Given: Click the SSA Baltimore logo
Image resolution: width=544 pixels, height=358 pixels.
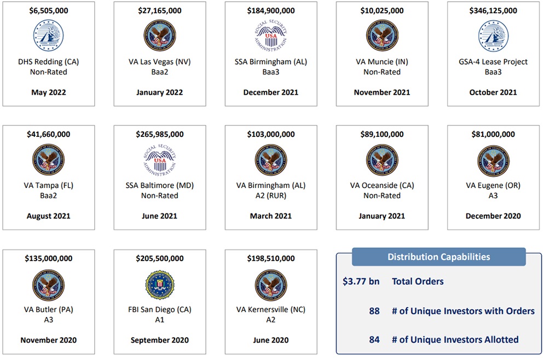Looking at the screenshot, I should 160,160.
